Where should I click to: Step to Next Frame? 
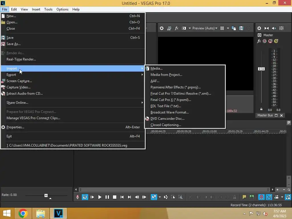pyautogui.click(x=144, y=197)
